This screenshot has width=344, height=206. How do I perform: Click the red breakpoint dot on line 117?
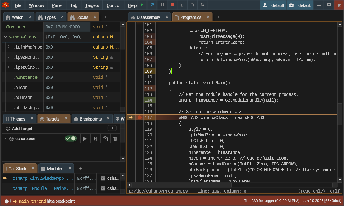coord(139,117)
